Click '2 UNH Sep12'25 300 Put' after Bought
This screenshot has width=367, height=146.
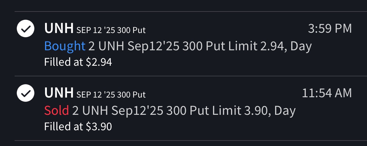[x=157, y=46]
